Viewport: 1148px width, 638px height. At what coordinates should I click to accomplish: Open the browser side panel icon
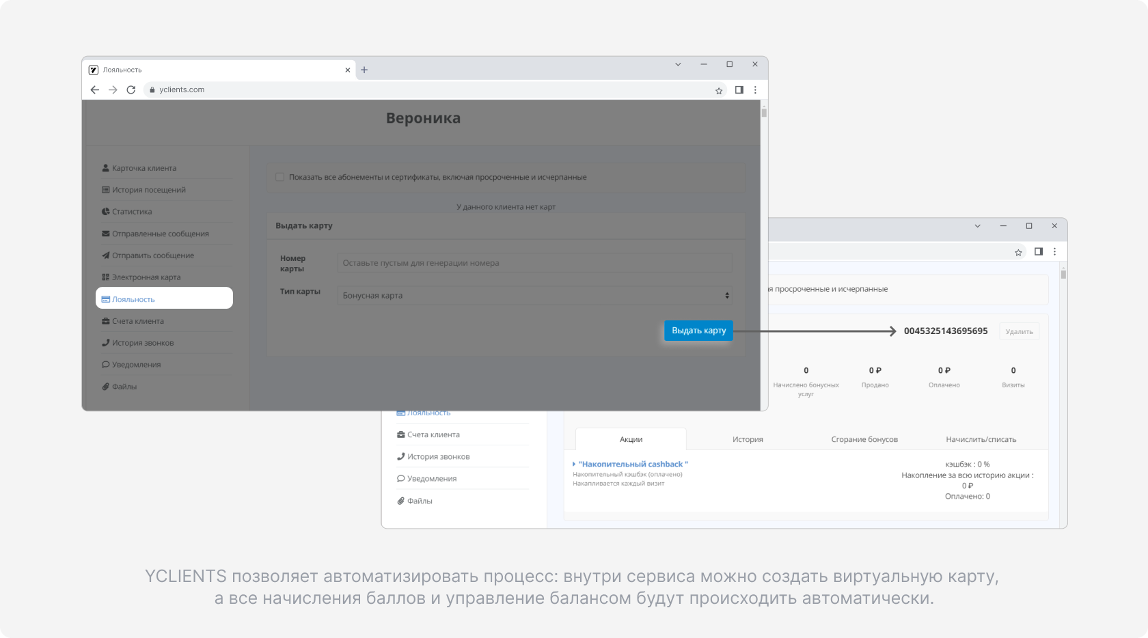point(739,89)
